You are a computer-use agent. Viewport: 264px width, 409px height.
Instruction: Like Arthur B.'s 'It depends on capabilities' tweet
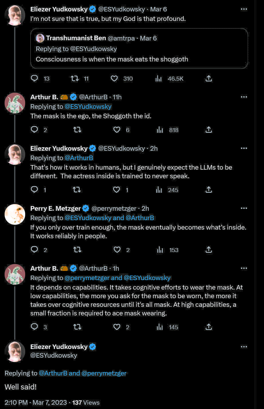(117, 327)
